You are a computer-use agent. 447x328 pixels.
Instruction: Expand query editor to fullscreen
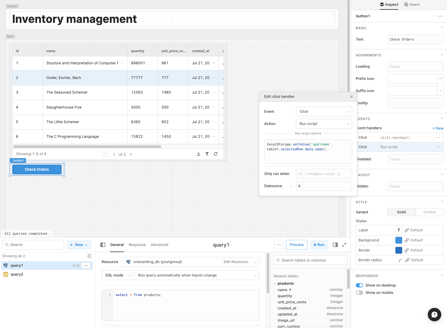pos(344,245)
